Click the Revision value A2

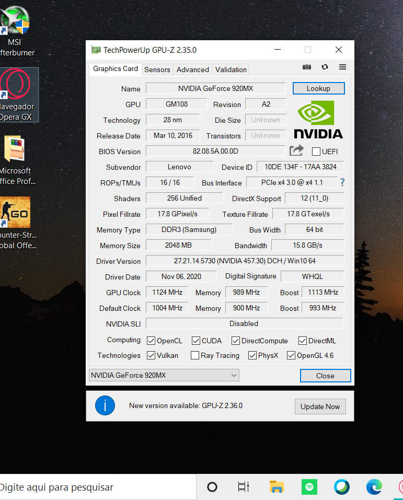coord(266,104)
